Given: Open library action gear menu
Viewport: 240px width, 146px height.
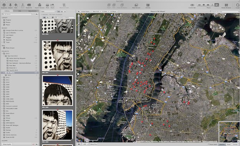Looking at the screenshot, I should coord(36,14).
